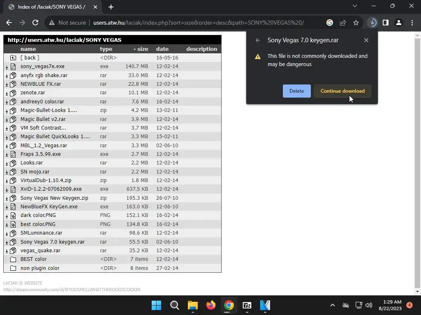The height and width of the screenshot is (315, 421).
Task: Open the Windows Start menu
Action: tap(156, 305)
